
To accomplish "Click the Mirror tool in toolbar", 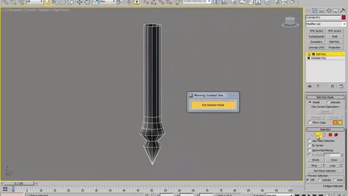I will click(x=216, y=2).
